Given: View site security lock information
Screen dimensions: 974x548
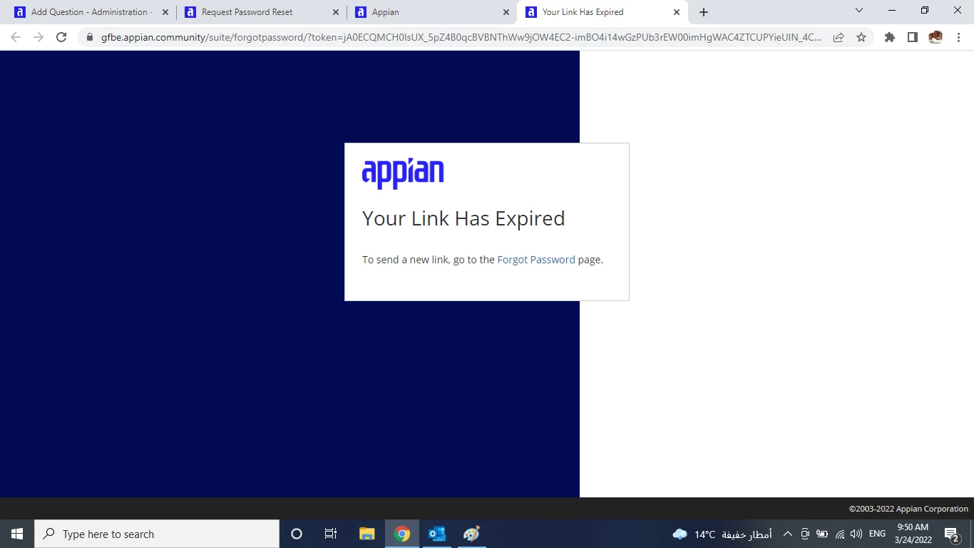Looking at the screenshot, I should [x=90, y=37].
